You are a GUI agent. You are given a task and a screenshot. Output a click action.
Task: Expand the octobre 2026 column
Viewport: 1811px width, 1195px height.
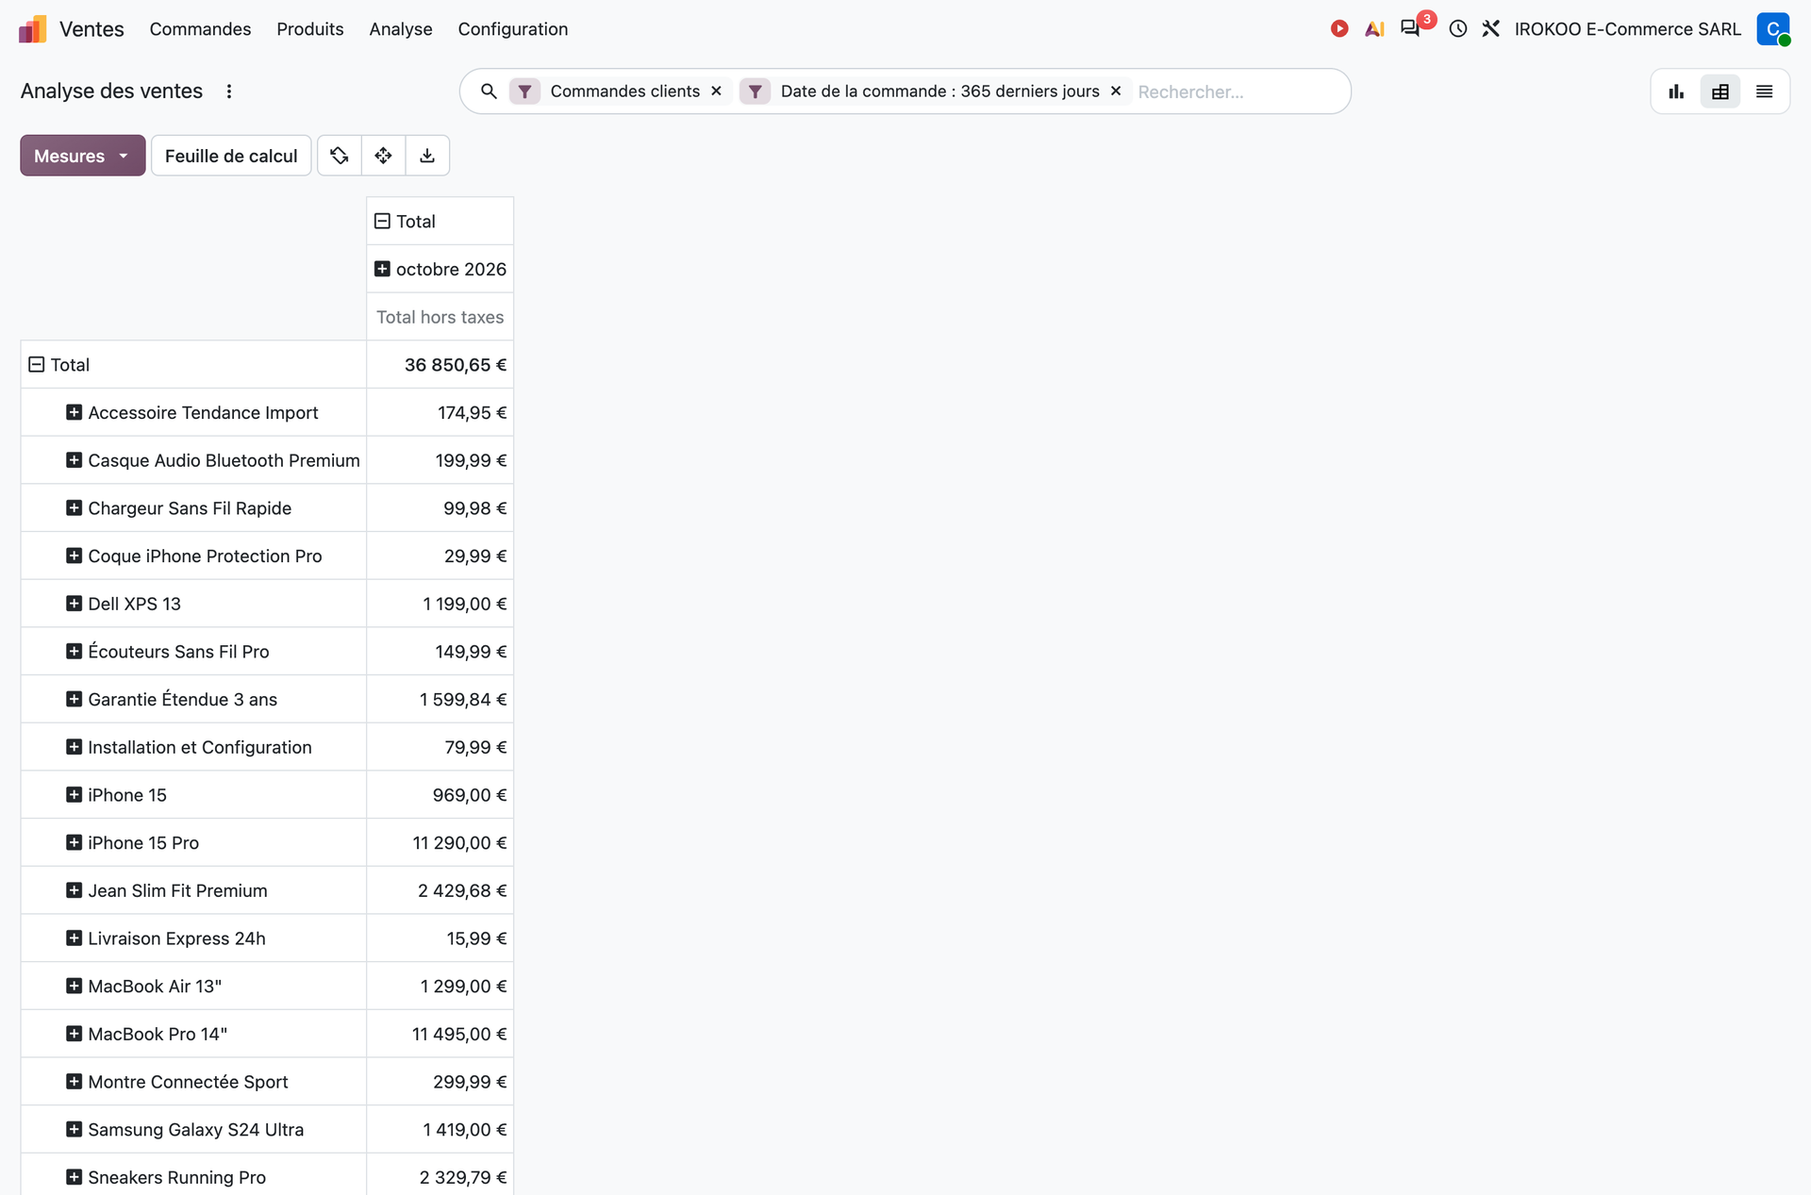click(x=382, y=270)
